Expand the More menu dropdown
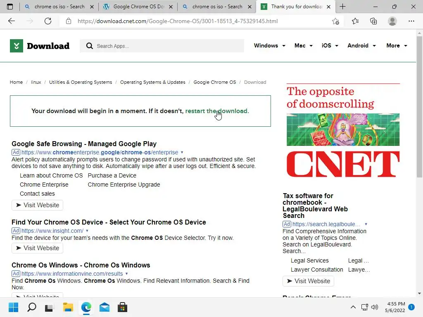This screenshot has width=423, height=317. [397, 45]
